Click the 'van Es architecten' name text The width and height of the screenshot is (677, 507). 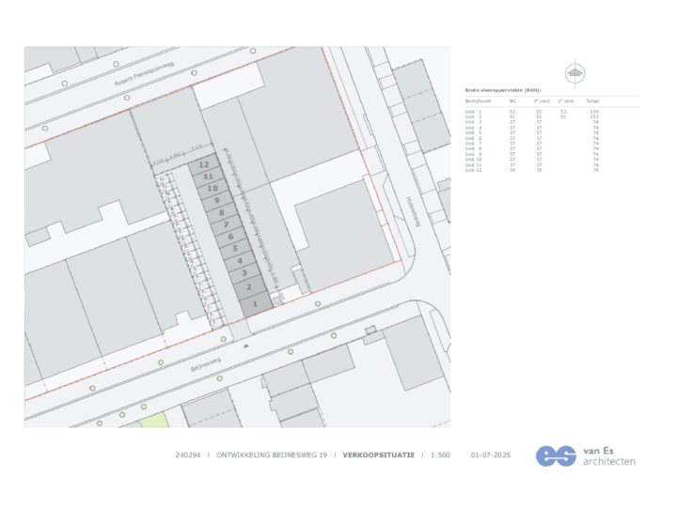coord(608,455)
